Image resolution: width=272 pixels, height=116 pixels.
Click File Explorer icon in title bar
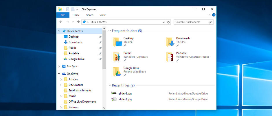click(60, 9)
